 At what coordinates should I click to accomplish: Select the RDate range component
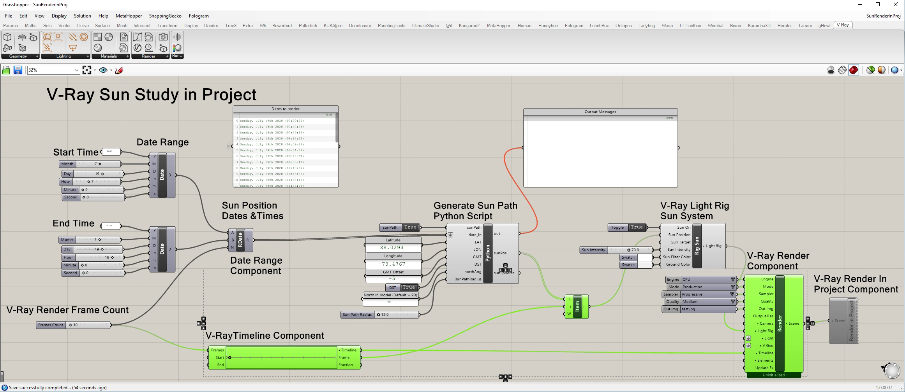pos(240,240)
